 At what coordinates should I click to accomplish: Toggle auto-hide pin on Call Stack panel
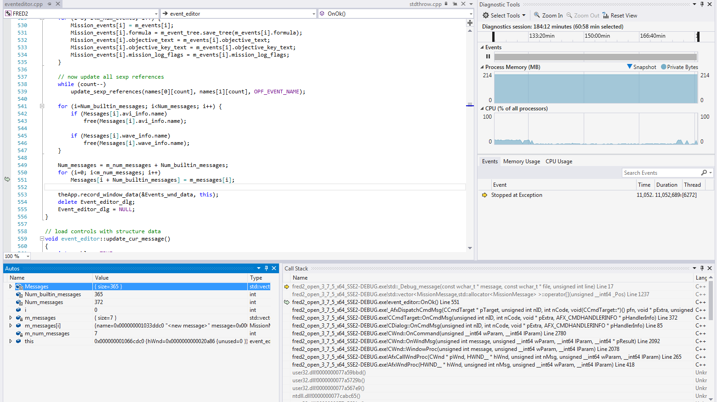pos(702,269)
